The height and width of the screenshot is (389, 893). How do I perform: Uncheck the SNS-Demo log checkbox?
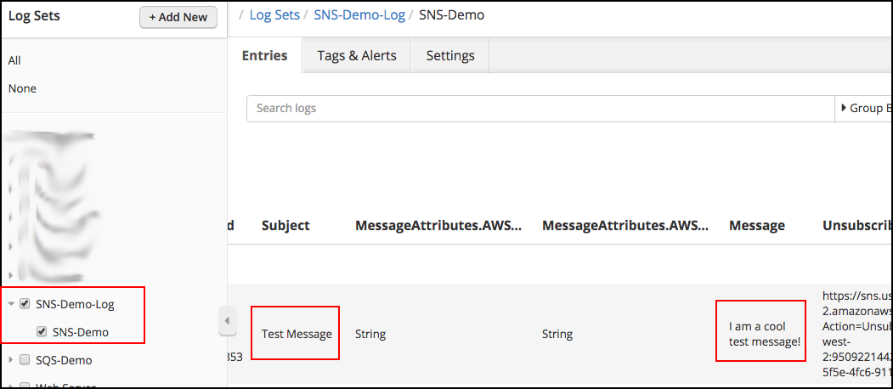[41, 332]
